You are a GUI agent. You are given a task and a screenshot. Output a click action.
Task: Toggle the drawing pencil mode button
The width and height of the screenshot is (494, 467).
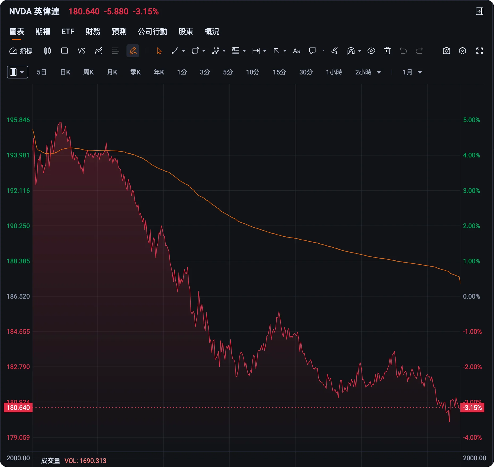point(133,51)
